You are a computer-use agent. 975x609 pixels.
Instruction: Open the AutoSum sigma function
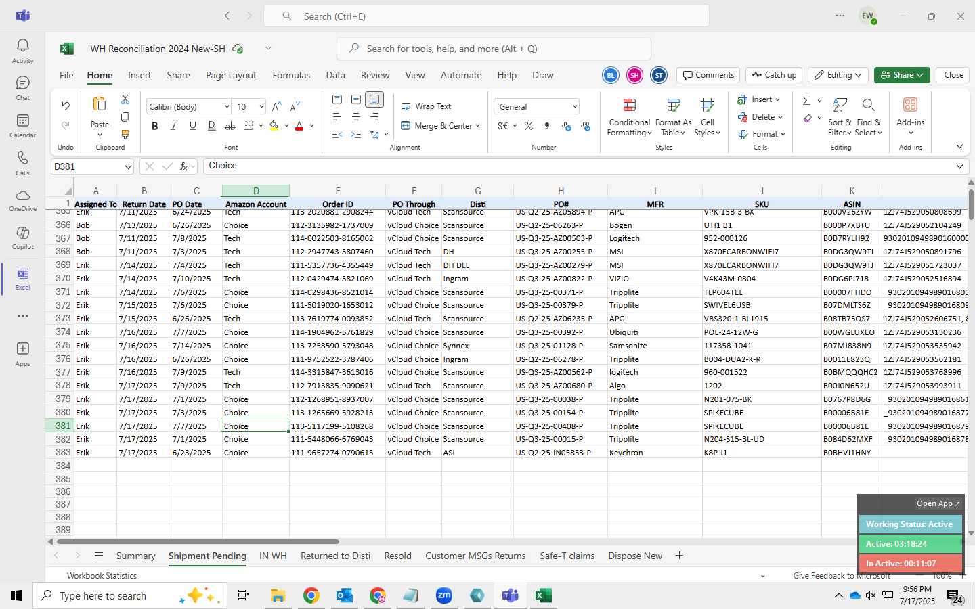coord(806,101)
